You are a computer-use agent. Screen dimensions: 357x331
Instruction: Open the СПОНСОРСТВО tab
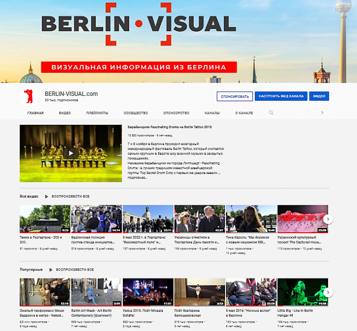point(176,113)
